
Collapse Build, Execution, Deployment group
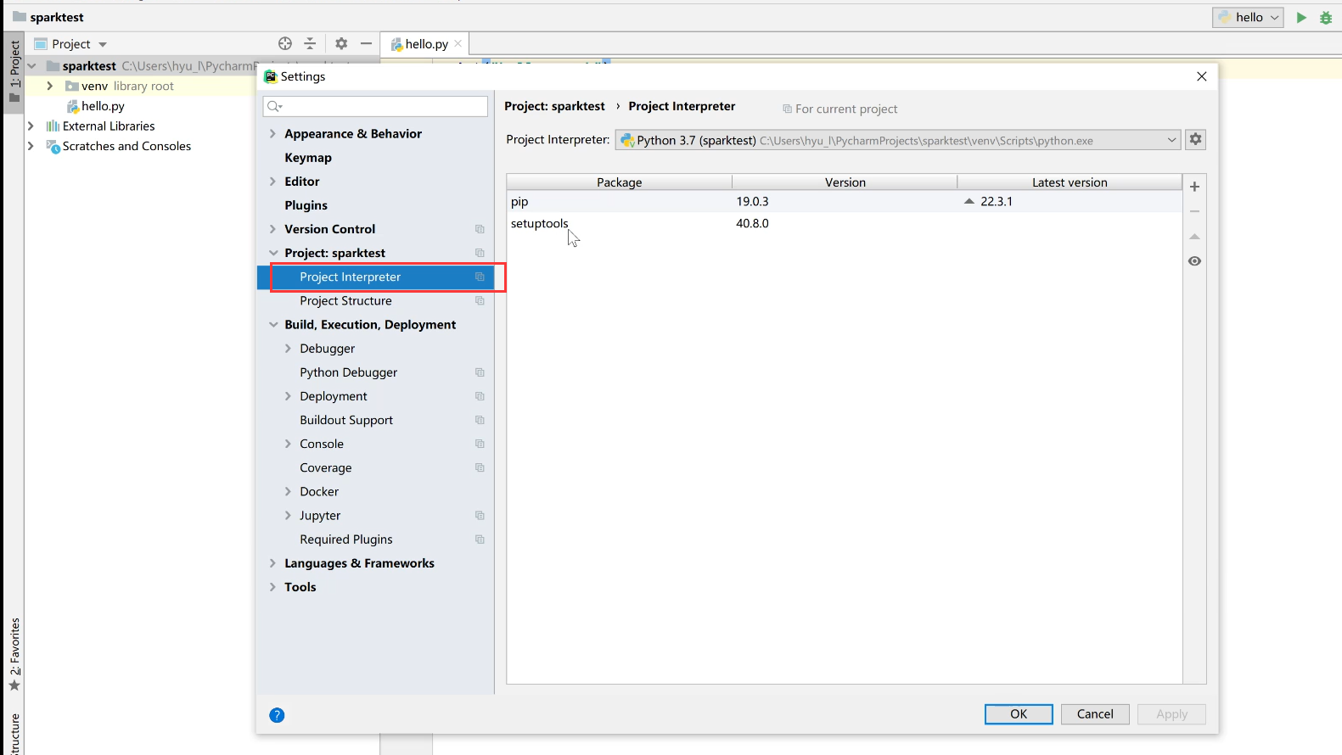coord(272,325)
